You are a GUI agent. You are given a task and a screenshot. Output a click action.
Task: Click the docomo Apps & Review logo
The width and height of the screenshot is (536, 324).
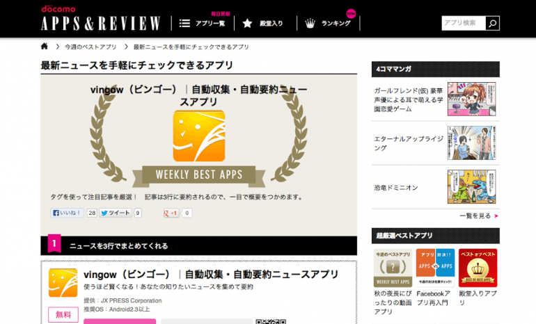[100, 19]
